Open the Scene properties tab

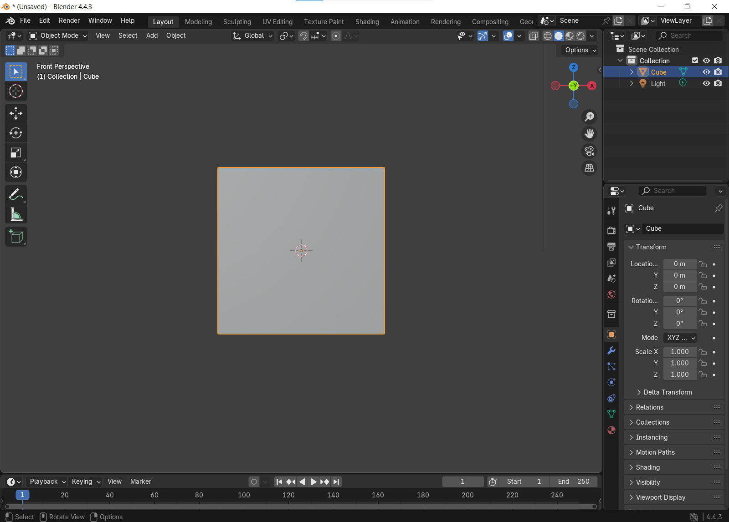coord(611,278)
